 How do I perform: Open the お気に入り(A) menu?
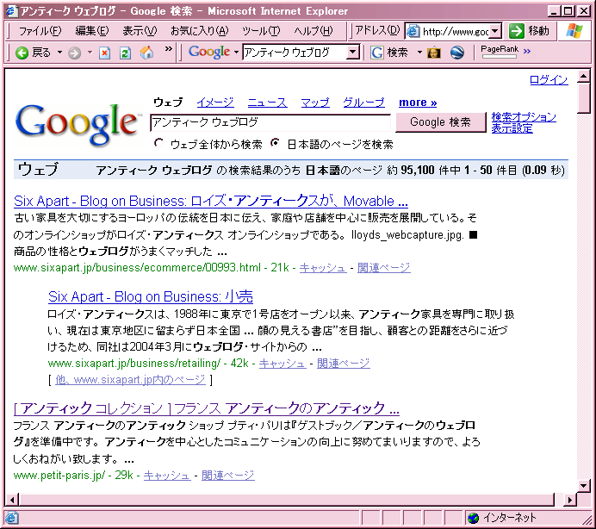click(200, 31)
